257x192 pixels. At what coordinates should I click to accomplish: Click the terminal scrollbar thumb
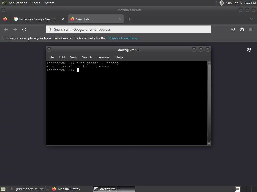tap(209, 103)
